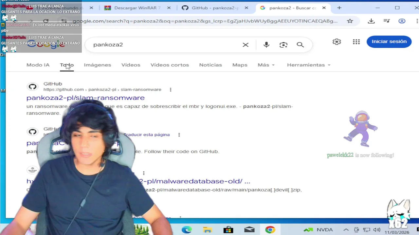Select the Todo results tab
The width and height of the screenshot is (419, 235).
67,65
